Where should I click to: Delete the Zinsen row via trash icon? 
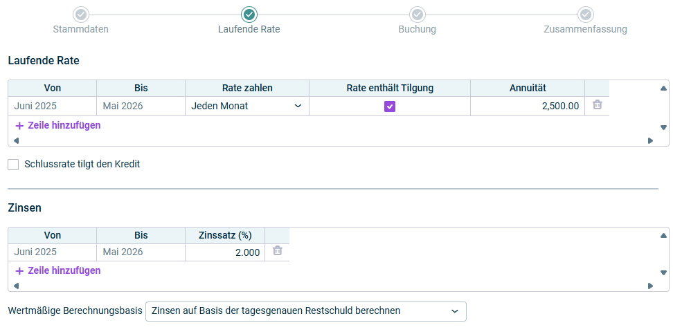point(277,250)
